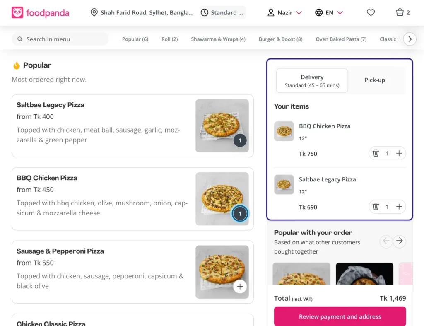Switch to Pick-up option
This screenshot has width=424, height=326.
[375, 80]
